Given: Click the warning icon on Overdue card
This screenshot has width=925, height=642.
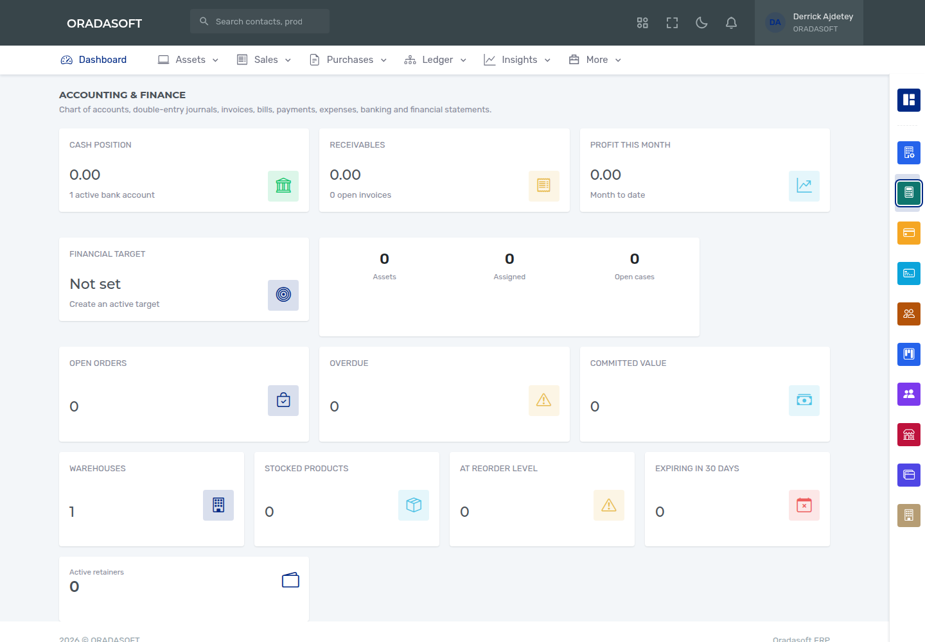Looking at the screenshot, I should (x=544, y=401).
